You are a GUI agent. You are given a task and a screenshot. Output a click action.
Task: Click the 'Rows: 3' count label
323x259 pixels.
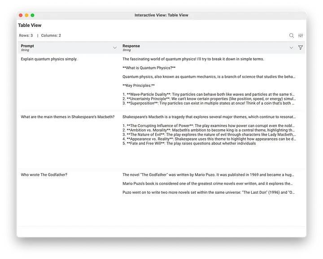point(26,35)
